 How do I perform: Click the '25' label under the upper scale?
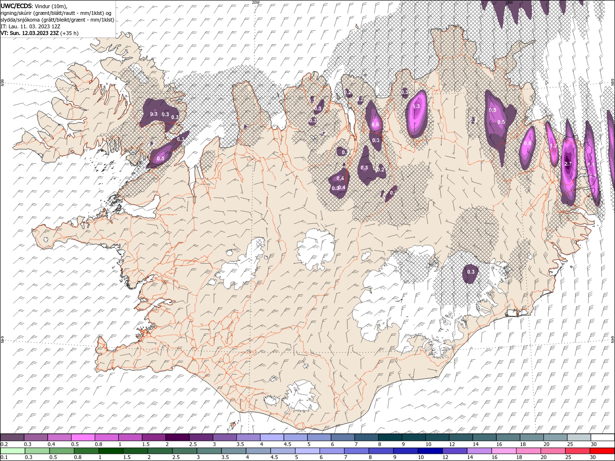tap(570, 444)
